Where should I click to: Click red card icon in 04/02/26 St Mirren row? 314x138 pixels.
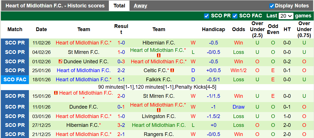(x=159, y=55)
